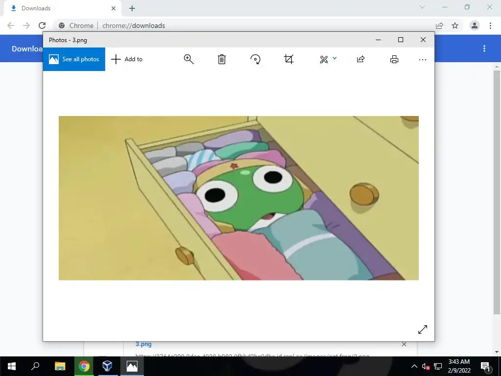
Task: Enter full screen with the diagonal arrows icon
Action: pyautogui.click(x=422, y=329)
